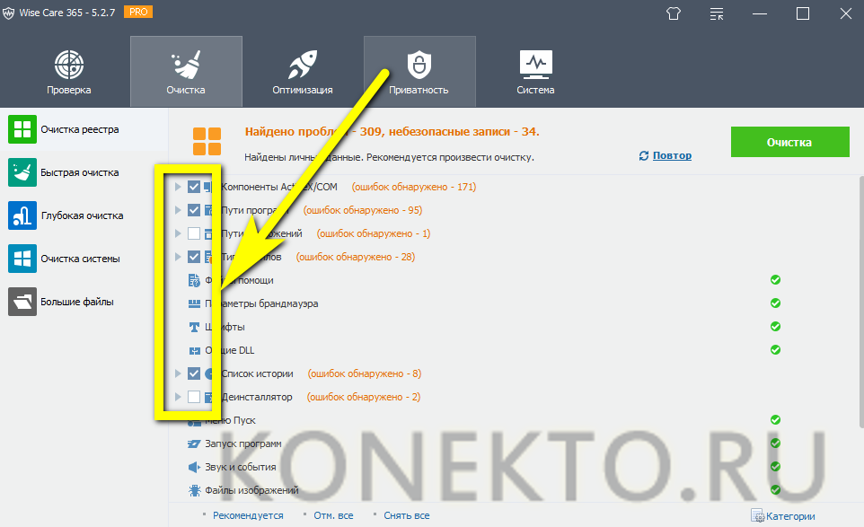Switch to the Очистка tab

tap(186, 72)
